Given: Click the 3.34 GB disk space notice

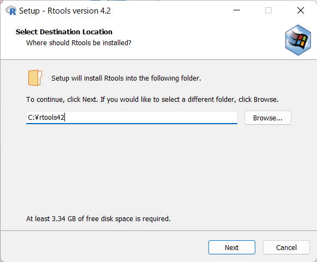Looking at the screenshot, I should pyautogui.click(x=98, y=219).
